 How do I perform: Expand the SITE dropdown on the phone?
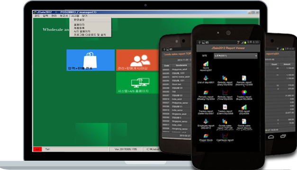[235, 56]
